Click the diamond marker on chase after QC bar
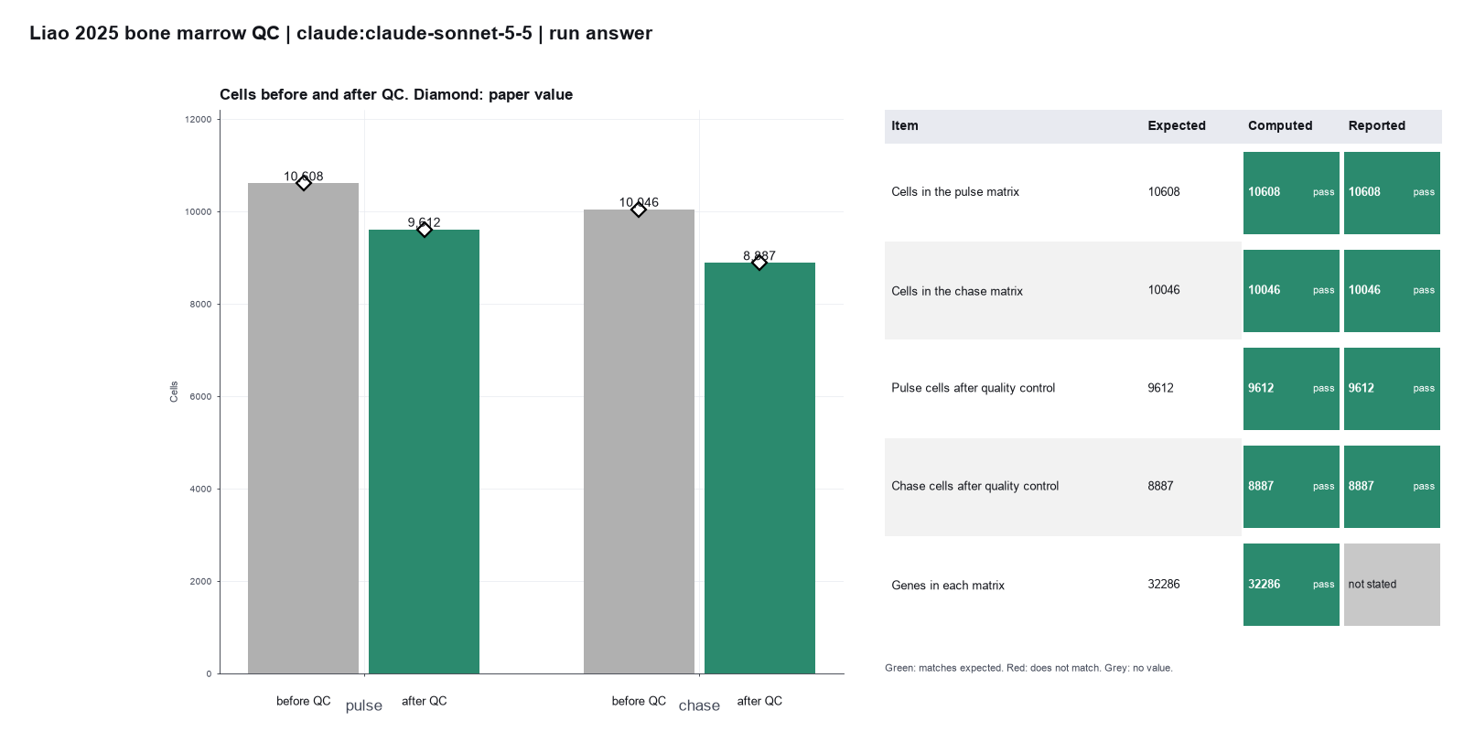This screenshot has width=1464, height=732. [x=759, y=263]
